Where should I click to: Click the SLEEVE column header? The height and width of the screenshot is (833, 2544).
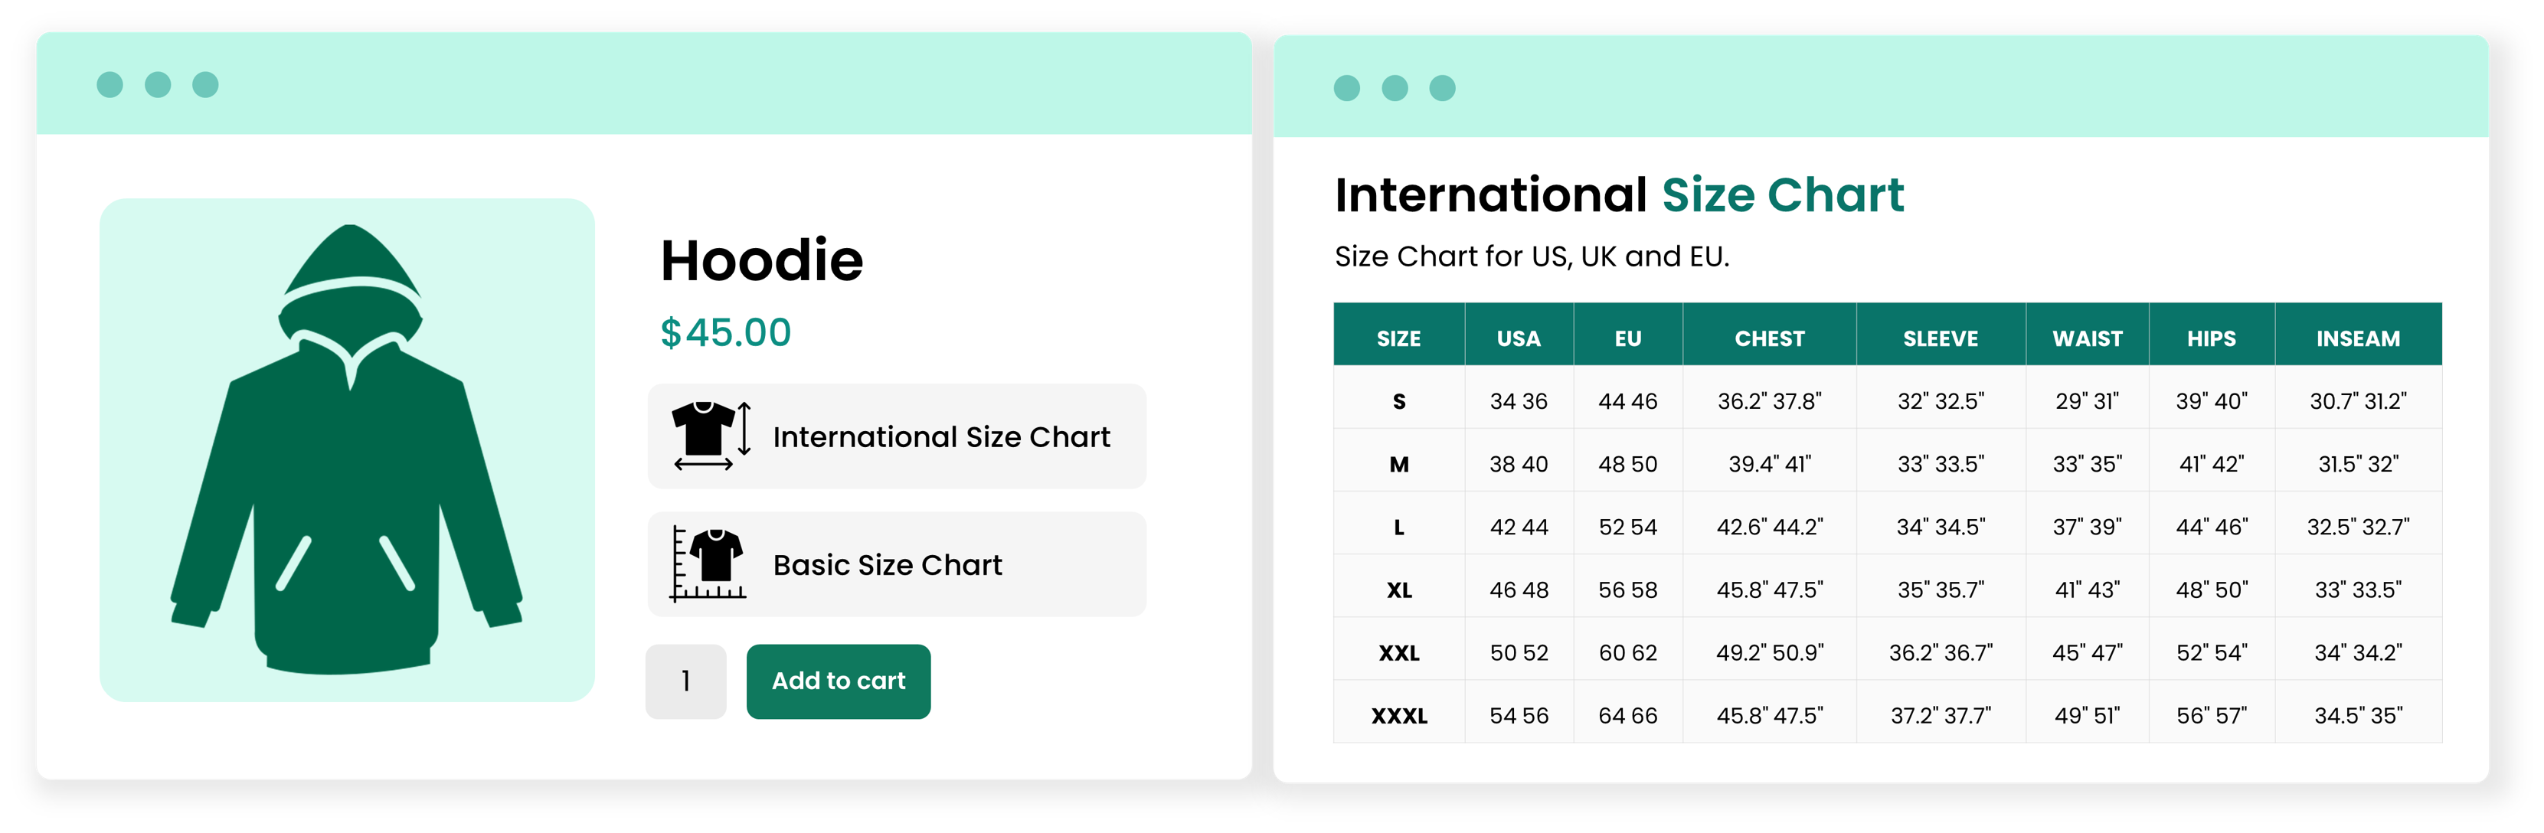1940,338
